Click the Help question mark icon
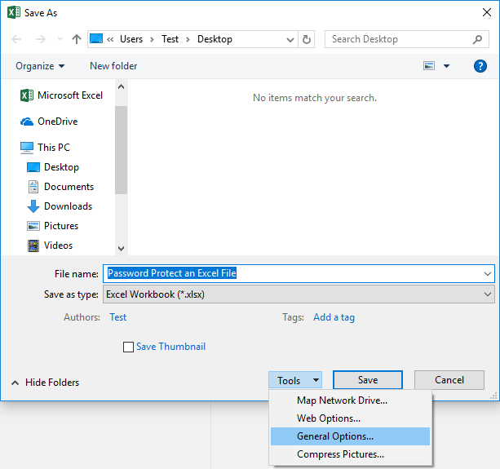Viewport: 500px width, 469px height. point(480,66)
